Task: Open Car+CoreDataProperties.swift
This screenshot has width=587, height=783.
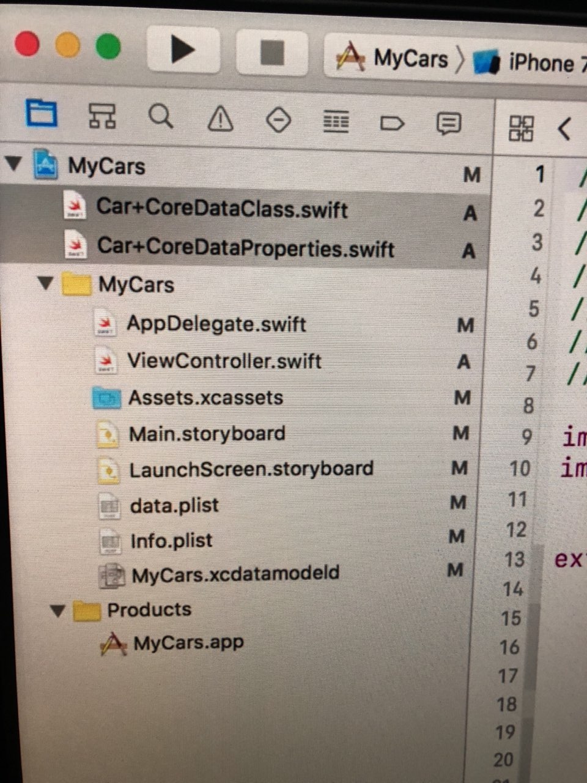Action: (245, 247)
